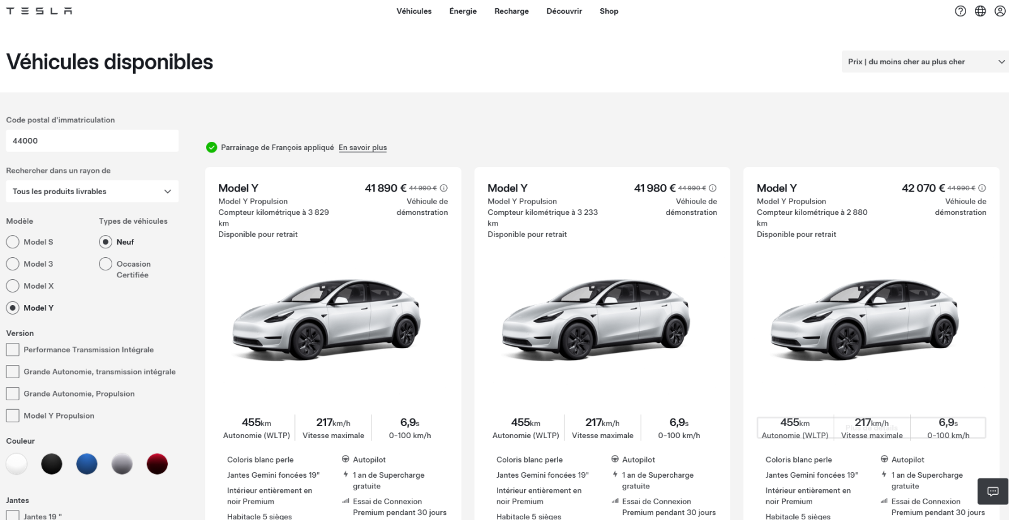Click the 41 980 € price text
Viewport: 1009px width, 520px height.
[655, 188]
